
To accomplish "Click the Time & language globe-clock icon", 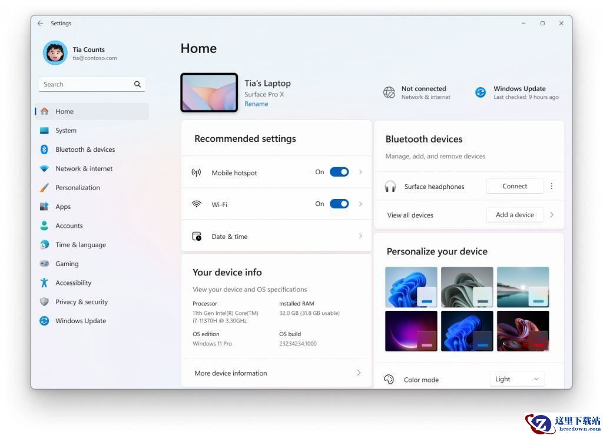I will click(x=44, y=245).
